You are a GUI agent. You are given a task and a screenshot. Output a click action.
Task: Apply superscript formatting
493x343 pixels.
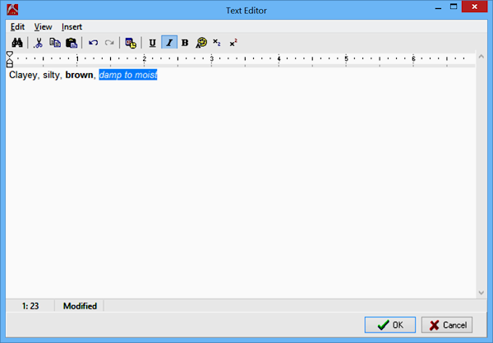[x=233, y=43]
